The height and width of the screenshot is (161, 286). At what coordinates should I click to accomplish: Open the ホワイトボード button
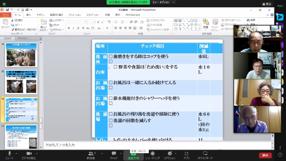[205, 155]
